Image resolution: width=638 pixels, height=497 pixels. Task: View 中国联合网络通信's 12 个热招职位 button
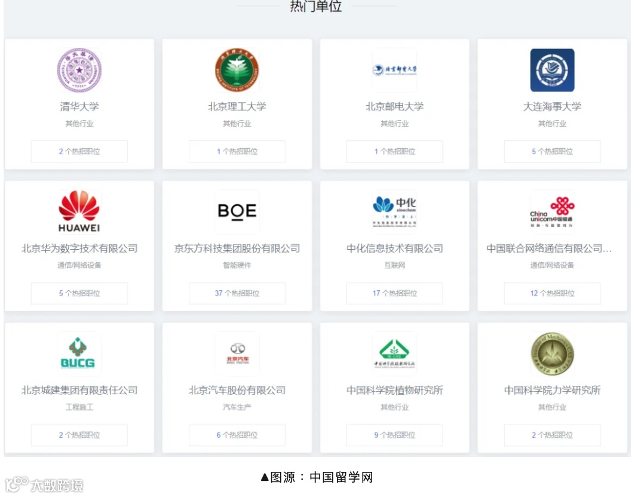(x=552, y=293)
